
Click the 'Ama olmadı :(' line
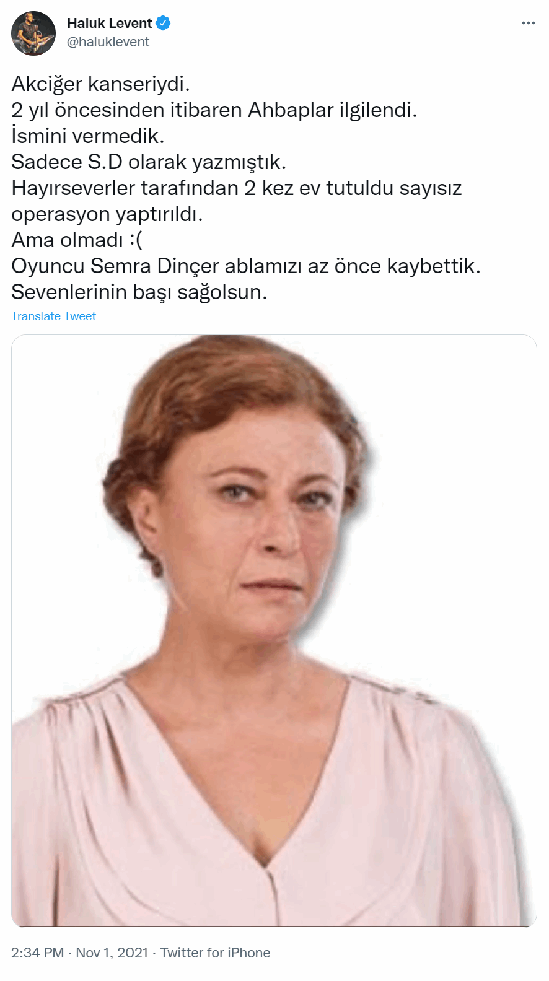pyautogui.click(x=77, y=240)
